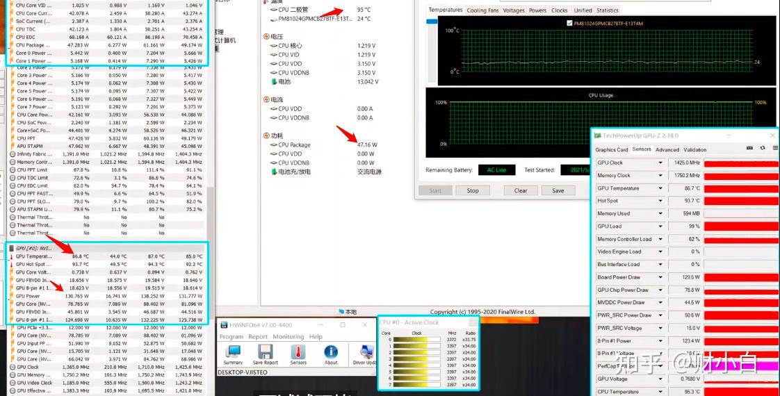
Task: Open the Video Engine Load dropdown
Action: (x=660, y=252)
